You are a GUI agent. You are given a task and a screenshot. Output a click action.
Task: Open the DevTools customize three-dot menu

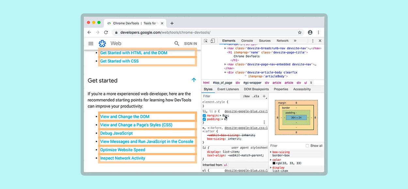pyautogui.click(x=313, y=41)
